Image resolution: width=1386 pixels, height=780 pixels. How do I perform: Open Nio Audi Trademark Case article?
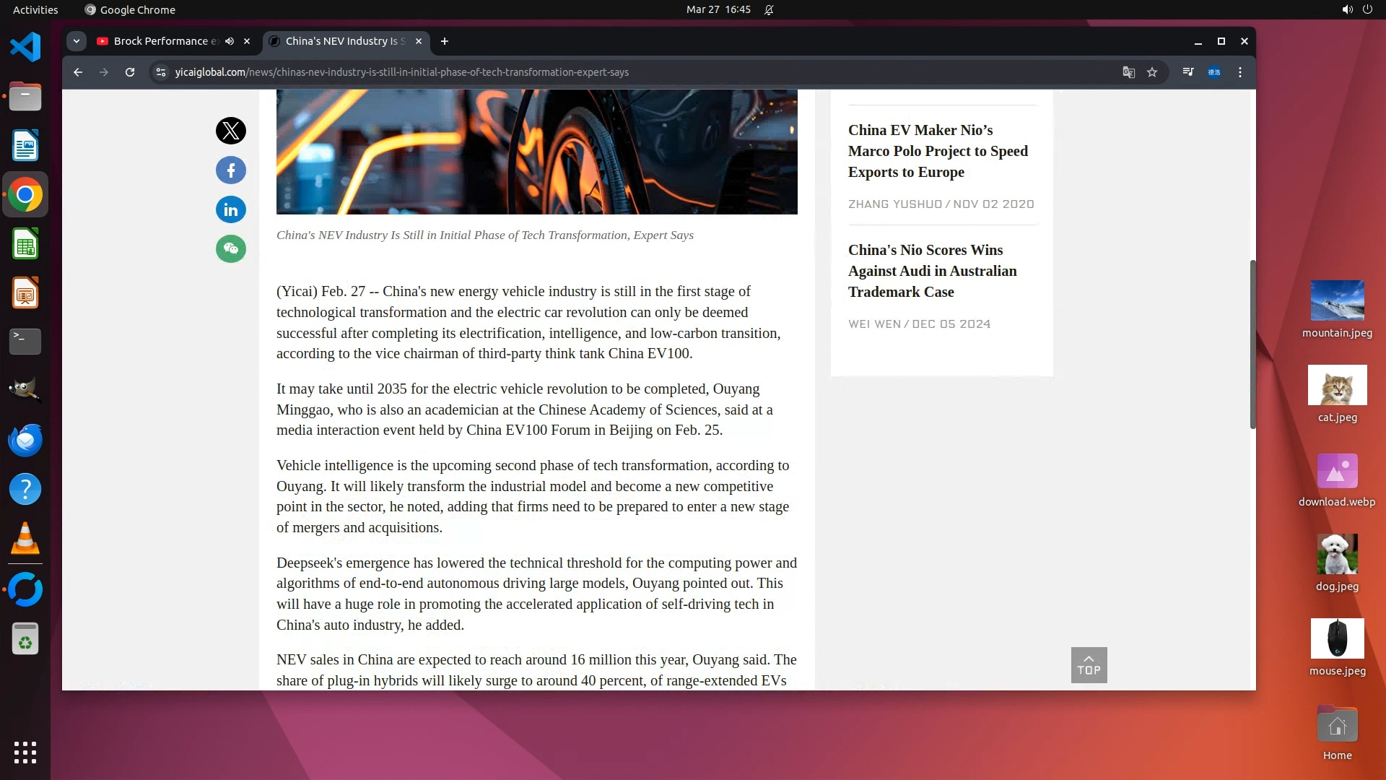(x=932, y=271)
